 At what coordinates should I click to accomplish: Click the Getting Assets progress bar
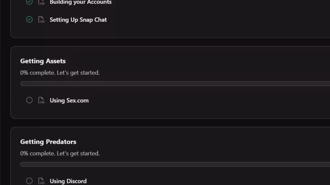175,83
